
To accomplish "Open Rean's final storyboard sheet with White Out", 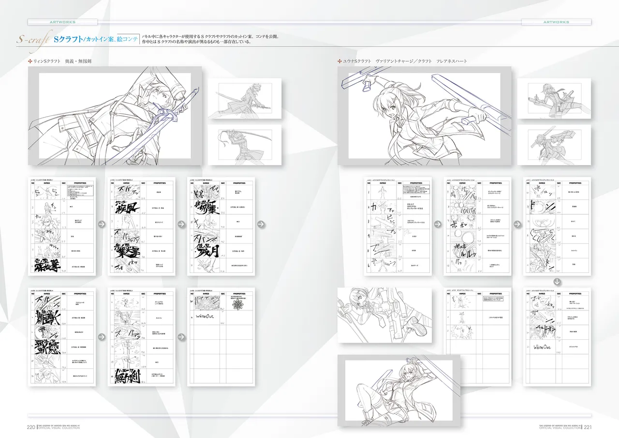I will (221, 337).
